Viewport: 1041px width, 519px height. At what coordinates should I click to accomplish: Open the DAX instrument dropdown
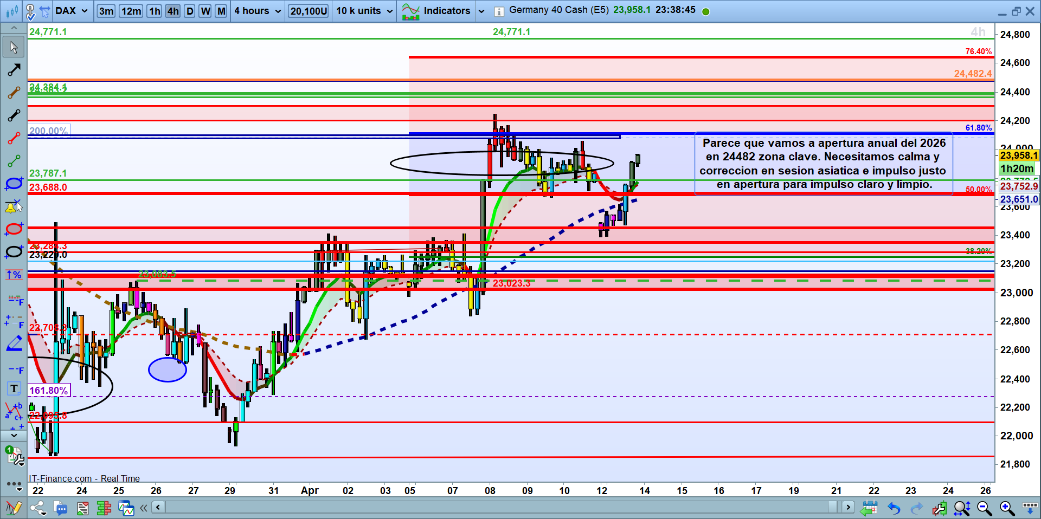click(71, 11)
